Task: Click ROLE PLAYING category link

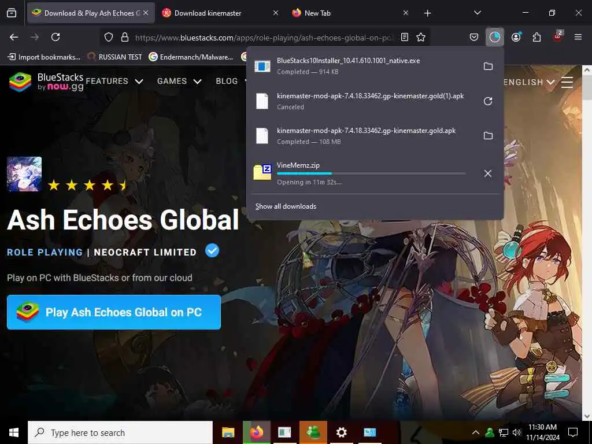Action: tap(45, 252)
